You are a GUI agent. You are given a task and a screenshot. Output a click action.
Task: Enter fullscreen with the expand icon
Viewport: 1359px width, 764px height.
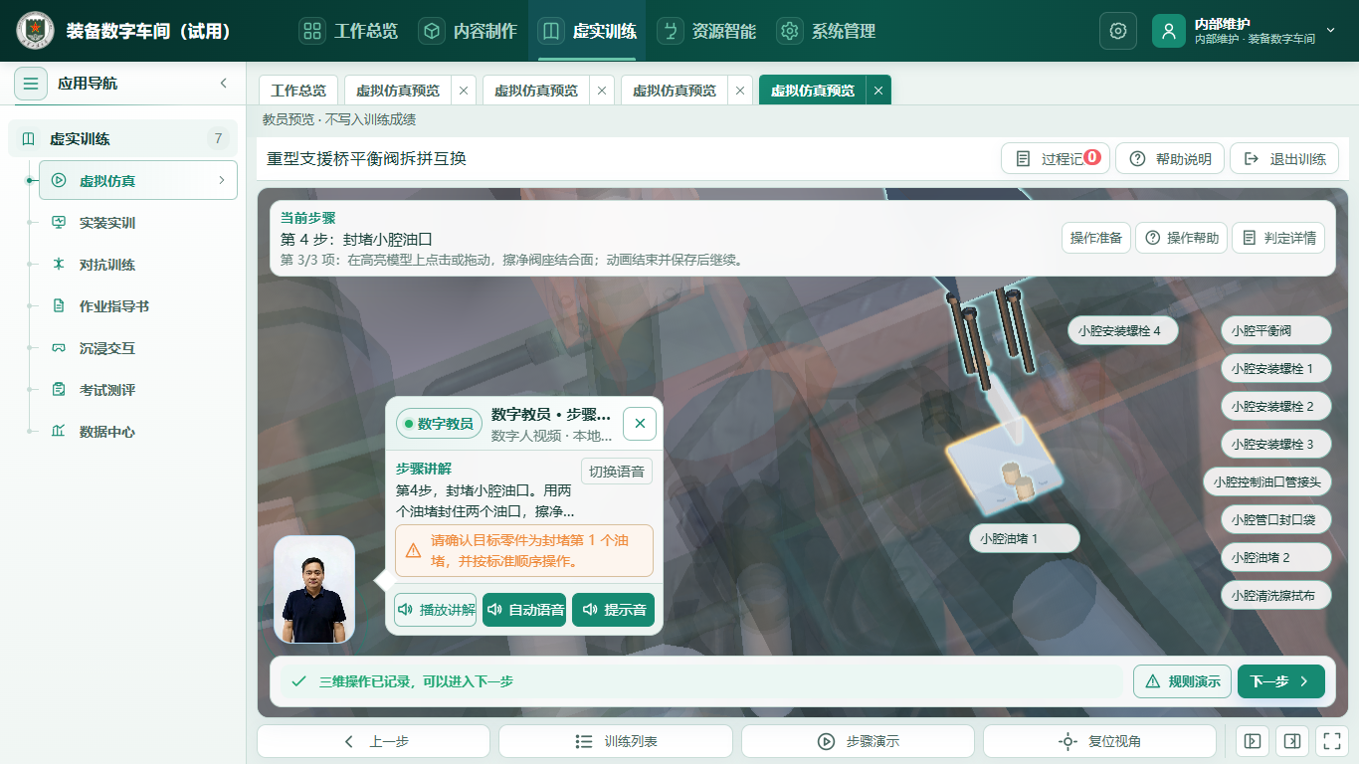[1330, 741]
